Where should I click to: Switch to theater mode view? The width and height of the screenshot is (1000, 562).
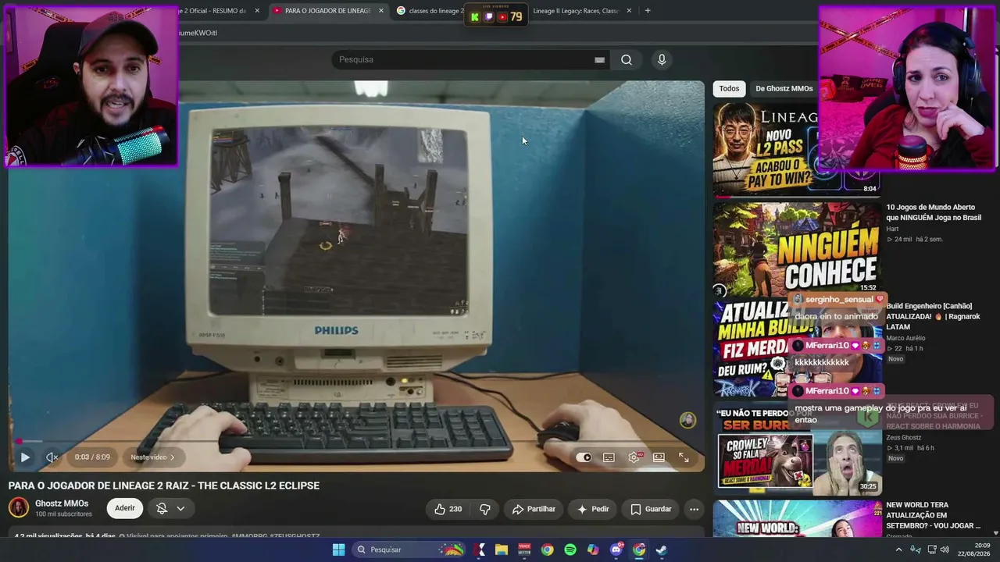[x=659, y=457]
